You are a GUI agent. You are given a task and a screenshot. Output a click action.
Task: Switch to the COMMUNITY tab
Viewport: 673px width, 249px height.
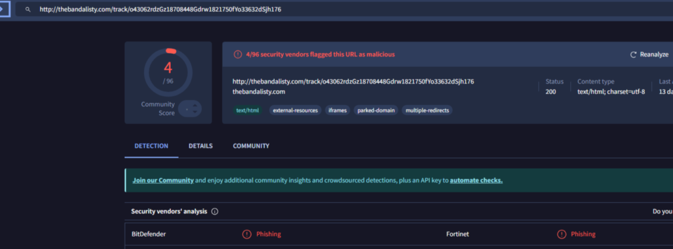(x=251, y=146)
